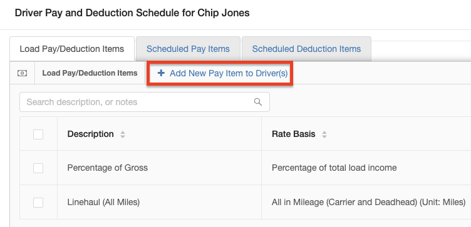The height and width of the screenshot is (227, 471).
Task: Click the plus icon before Add New Pay Item
Action: 161,73
